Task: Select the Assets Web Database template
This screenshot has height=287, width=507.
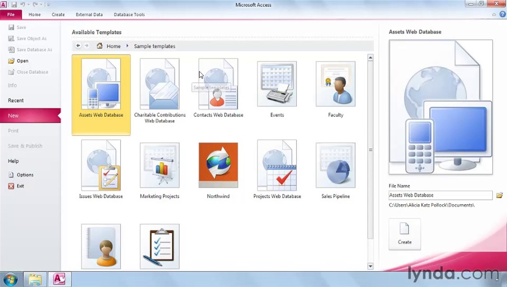Action: tap(101, 95)
